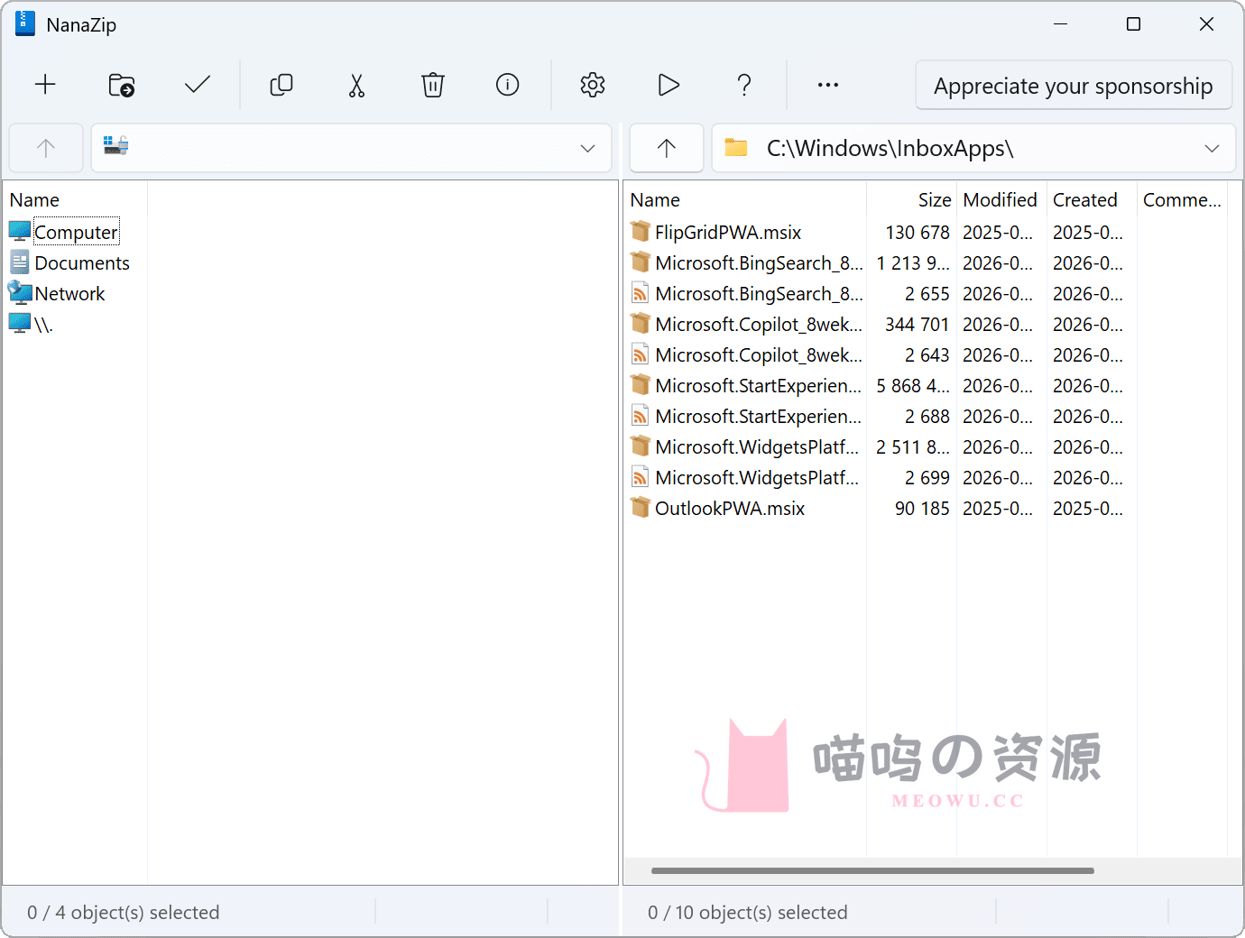
Task: Select the Microsoft.Copilot package sized 344 701
Action: pyautogui.click(x=759, y=325)
